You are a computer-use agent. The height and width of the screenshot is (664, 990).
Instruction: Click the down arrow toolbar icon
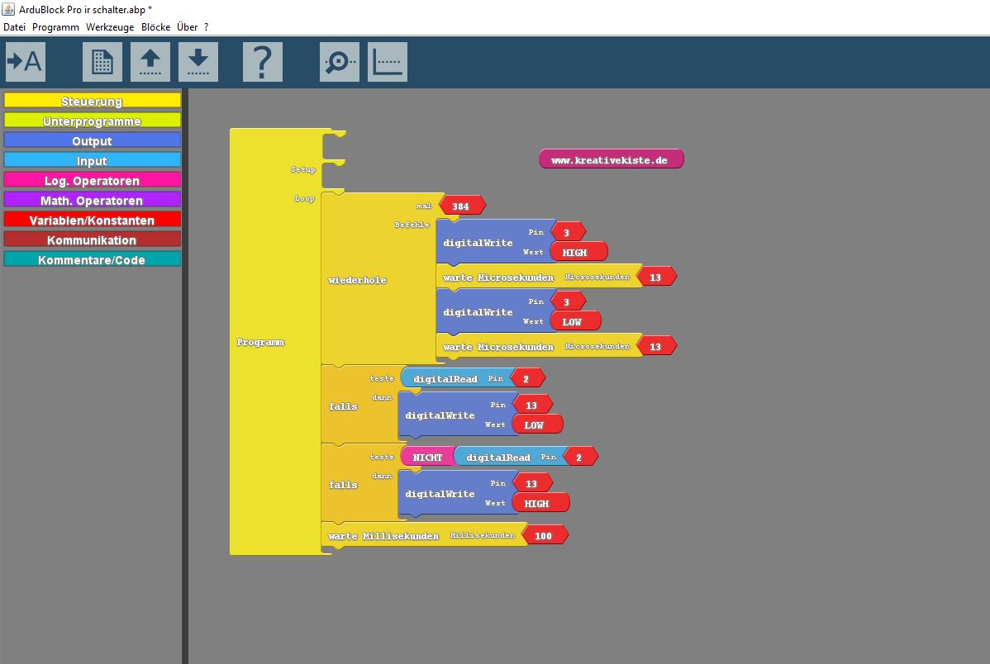click(x=198, y=62)
